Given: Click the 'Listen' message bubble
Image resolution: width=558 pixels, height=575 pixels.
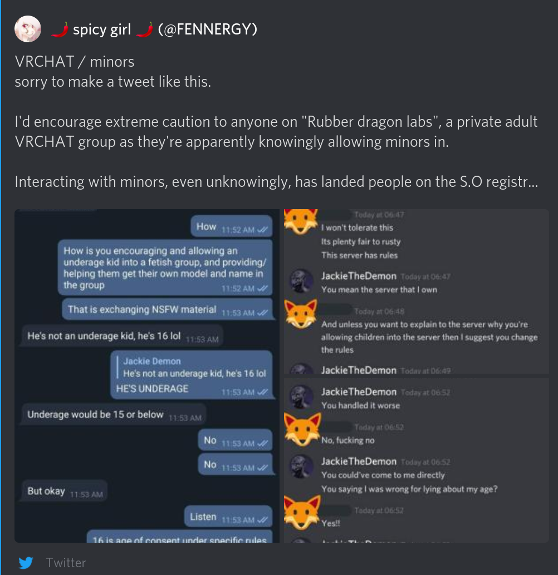Looking at the screenshot, I should point(228,516).
